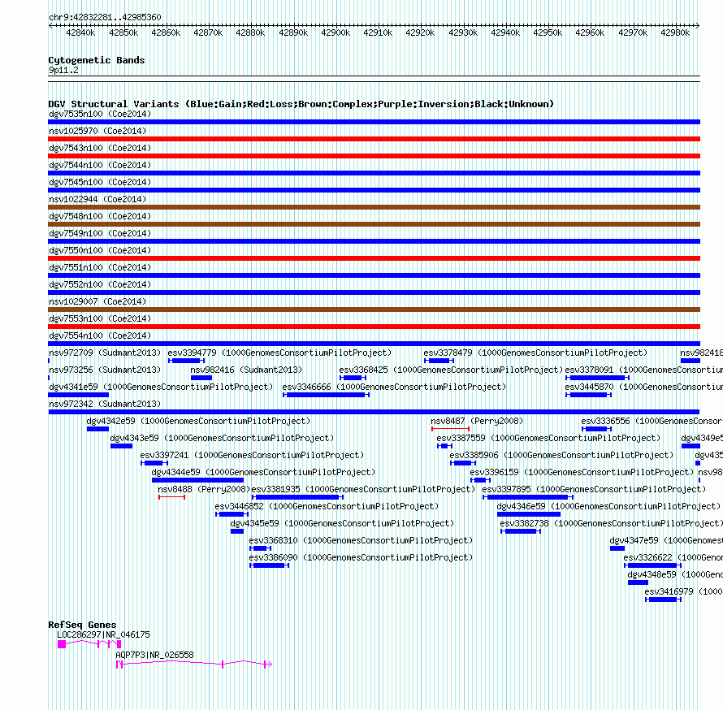723x710 pixels.
Task: Click the 42840k ruler position label
Action: [x=80, y=32]
